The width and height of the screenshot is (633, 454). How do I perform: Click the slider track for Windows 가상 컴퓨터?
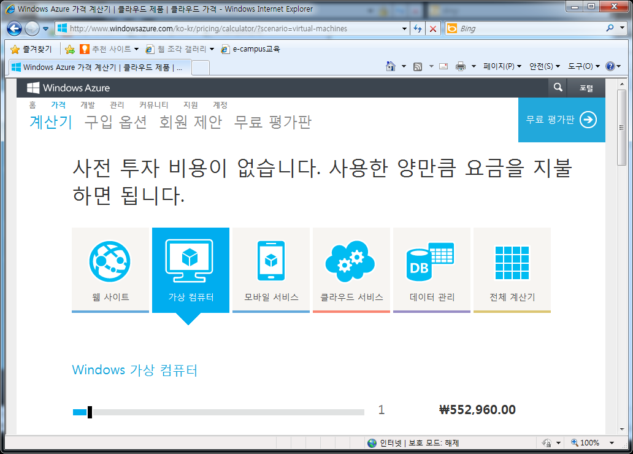pyautogui.click(x=218, y=412)
